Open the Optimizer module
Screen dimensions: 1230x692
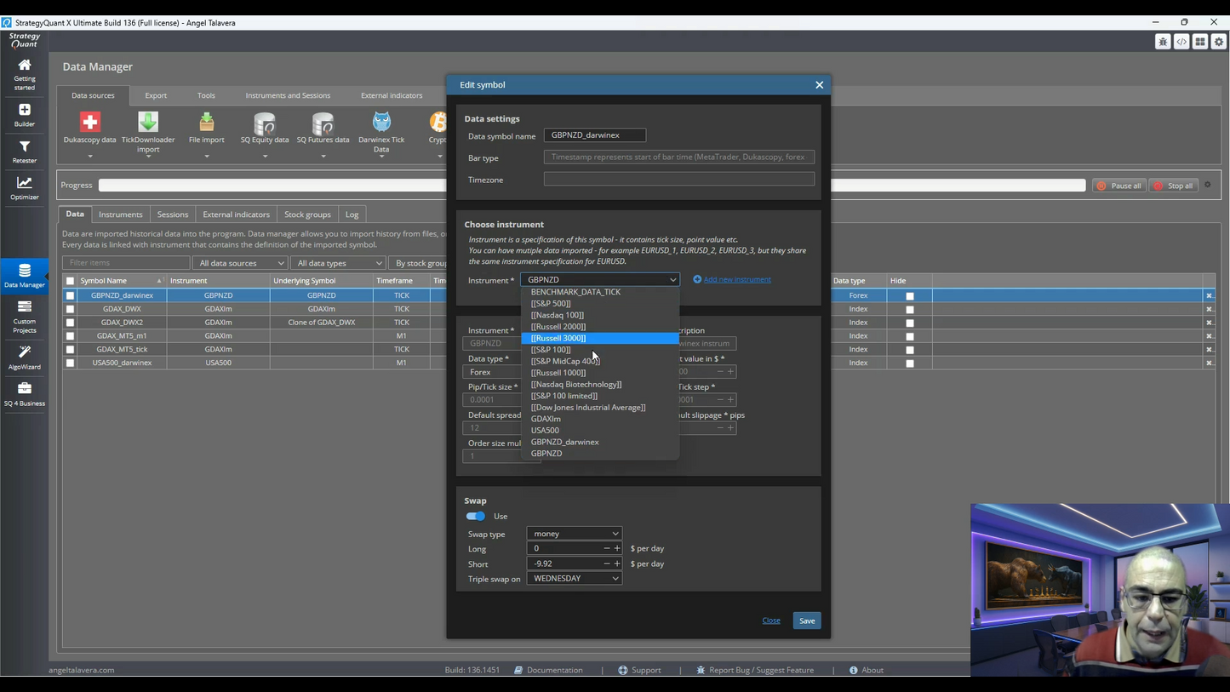click(24, 188)
